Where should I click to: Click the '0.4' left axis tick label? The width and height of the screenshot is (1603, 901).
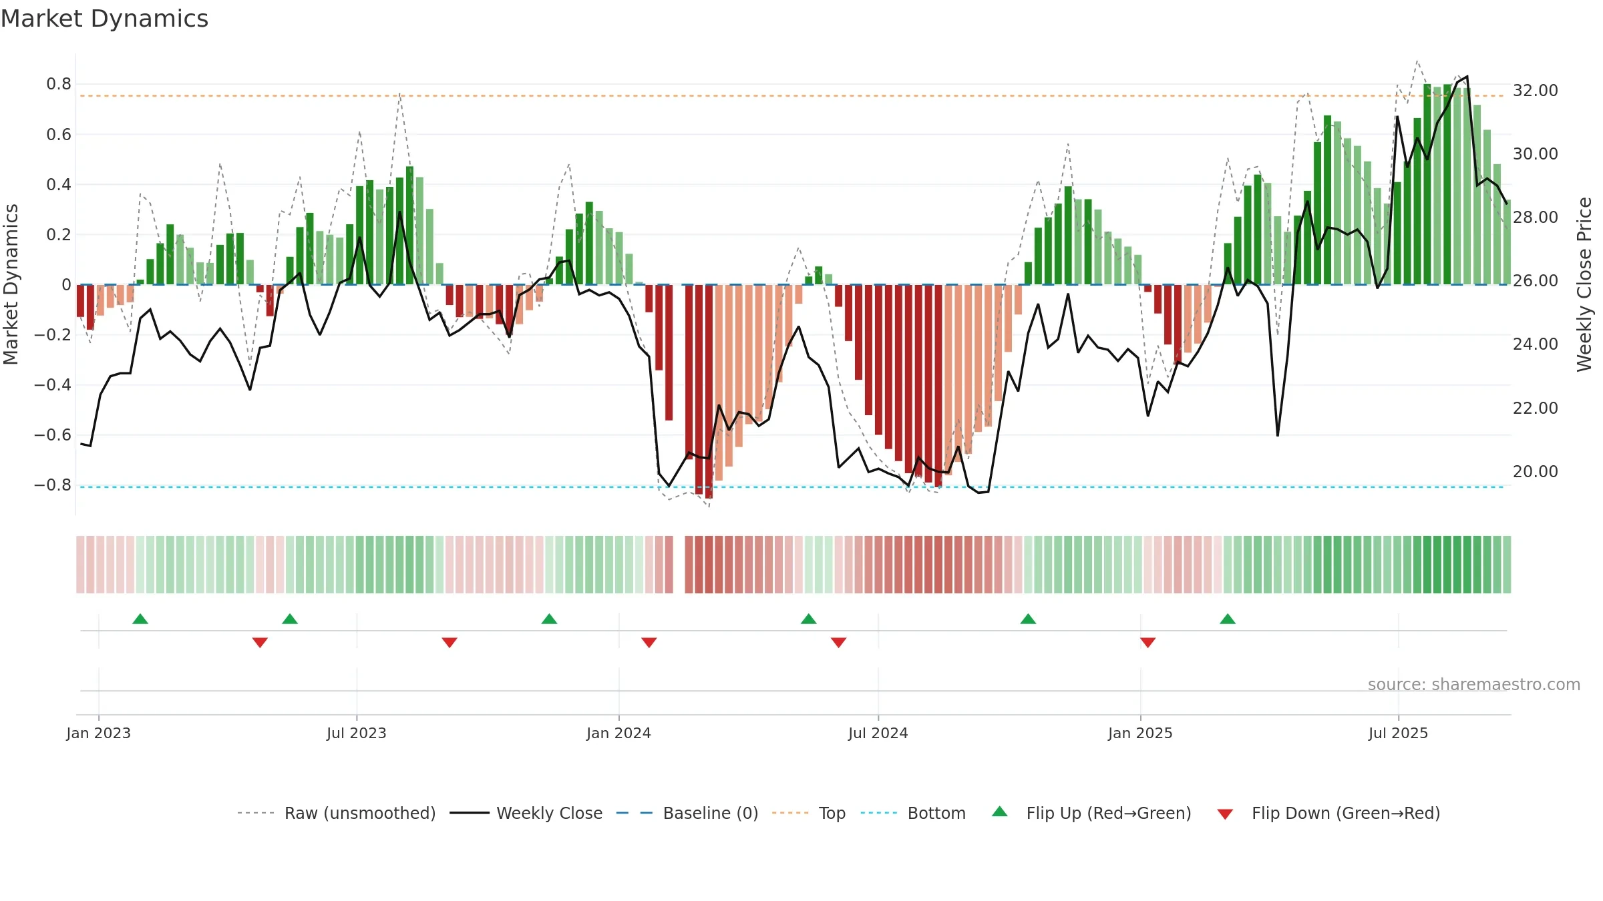point(59,184)
